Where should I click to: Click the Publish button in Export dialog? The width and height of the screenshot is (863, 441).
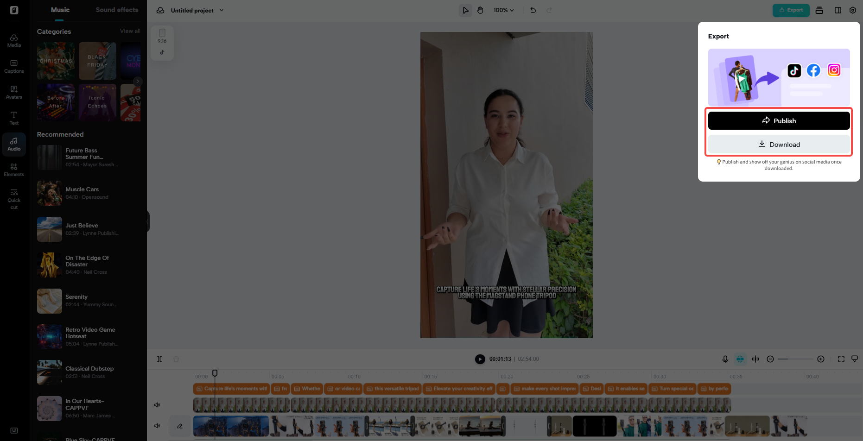pyautogui.click(x=779, y=120)
